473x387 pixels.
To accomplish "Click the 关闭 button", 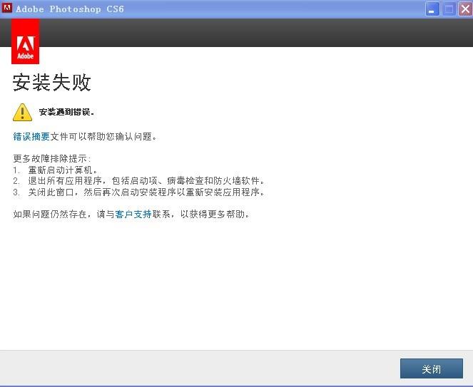I will click(x=432, y=368).
